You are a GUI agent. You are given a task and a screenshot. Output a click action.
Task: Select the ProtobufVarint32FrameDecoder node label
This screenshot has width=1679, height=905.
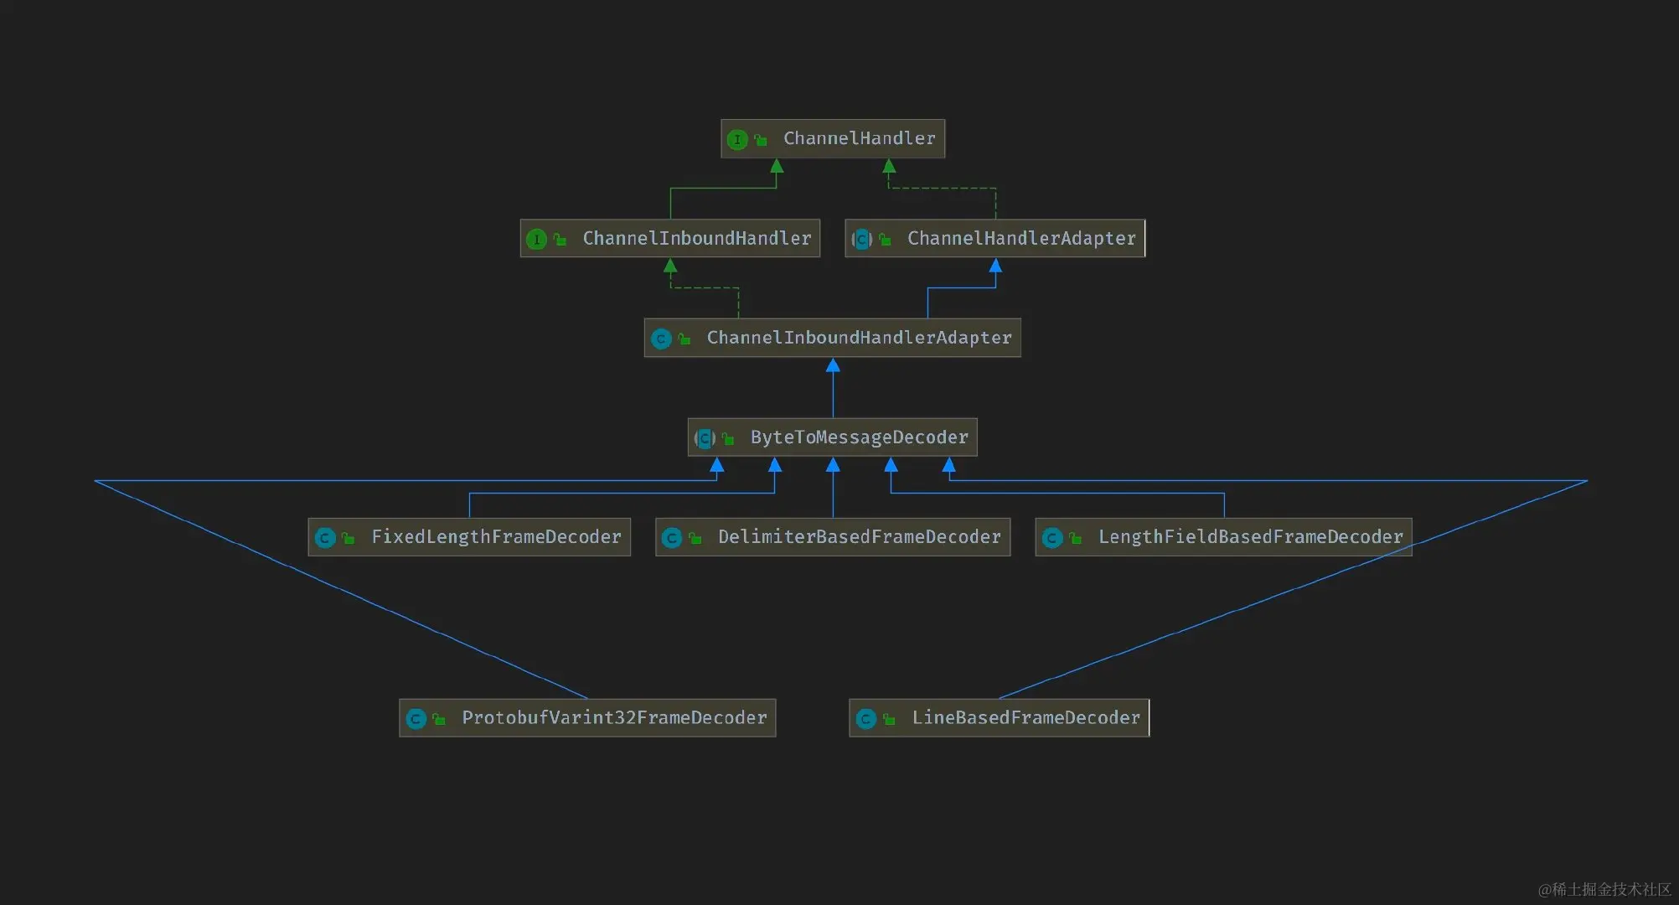click(x=614, y=718)
